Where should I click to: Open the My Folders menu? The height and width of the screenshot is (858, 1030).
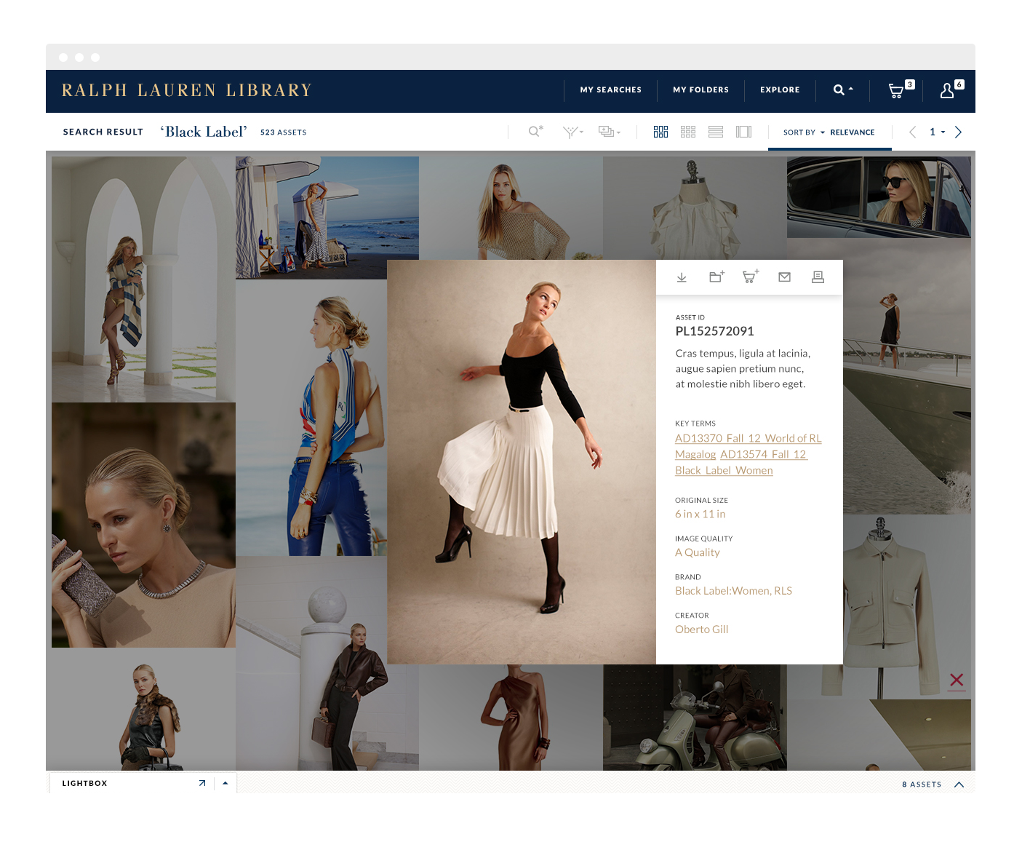pyautogui.click(x=700, y=90)
